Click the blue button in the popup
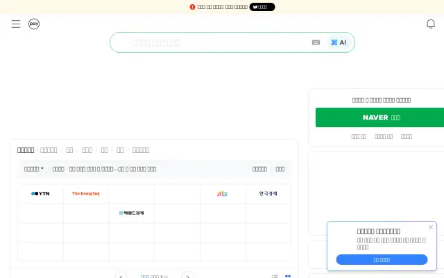Viewport: 444px width, 278px height. click(382, 259)
